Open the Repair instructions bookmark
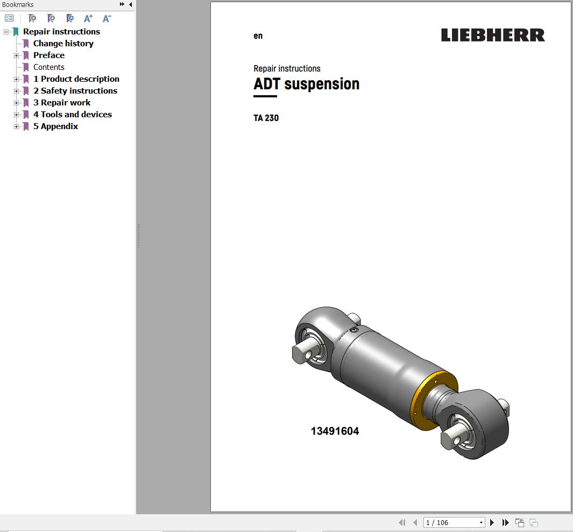The image size is (573, 532). pos(61,31)
